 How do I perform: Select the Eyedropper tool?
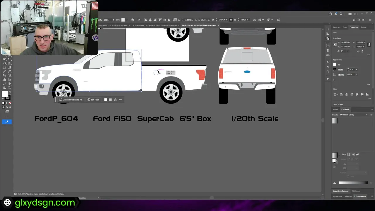(x=9, y=71)
